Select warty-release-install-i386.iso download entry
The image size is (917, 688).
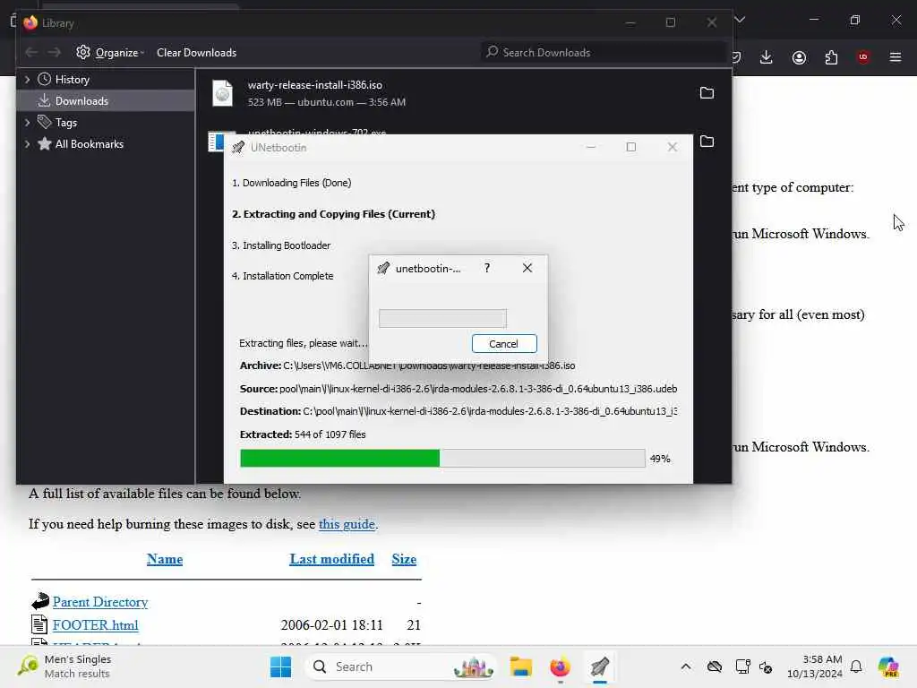click(x=463, y=93)
